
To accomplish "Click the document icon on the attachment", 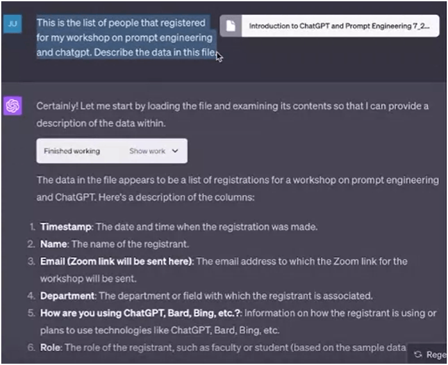I will point(231,26).
